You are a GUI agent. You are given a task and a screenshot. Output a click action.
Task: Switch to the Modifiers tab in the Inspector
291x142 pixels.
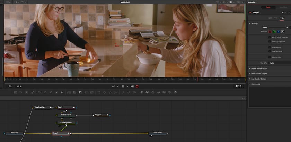coord(283,7)
